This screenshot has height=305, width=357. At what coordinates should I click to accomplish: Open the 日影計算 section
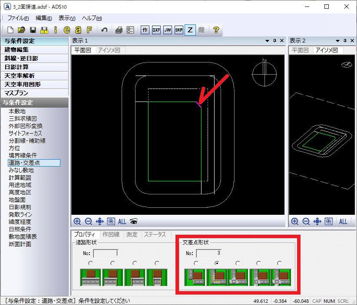pyautogui.click(x=35, y=67)
